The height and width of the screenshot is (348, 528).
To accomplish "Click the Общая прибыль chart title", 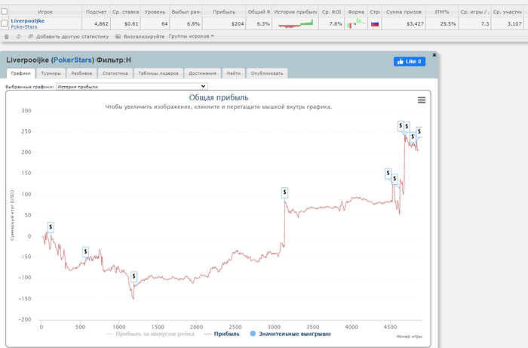I will click(219, 97).
